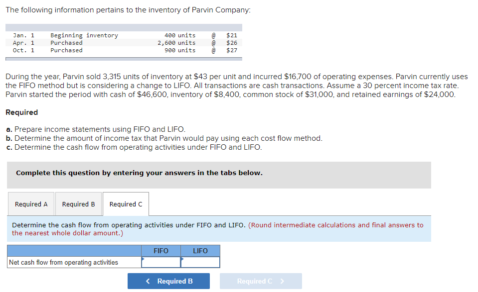Click the left chevron on the blue Required B button
Screen dimensions: 478x292
148,282
